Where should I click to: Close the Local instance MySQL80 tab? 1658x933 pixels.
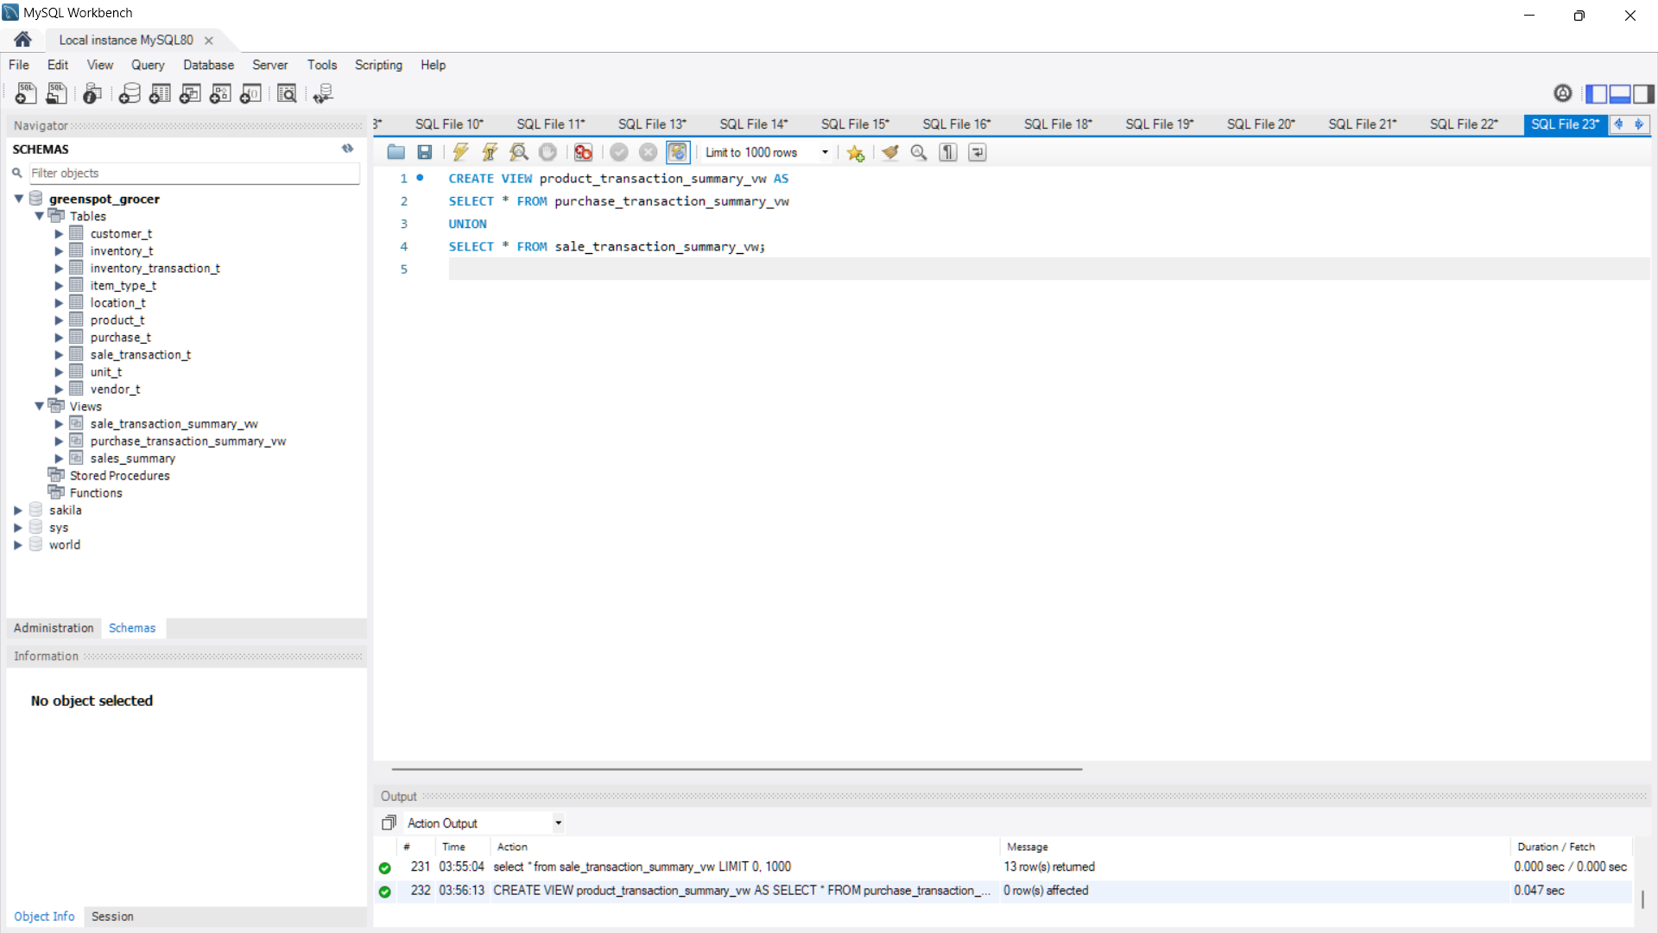click(x=209, y=41)
